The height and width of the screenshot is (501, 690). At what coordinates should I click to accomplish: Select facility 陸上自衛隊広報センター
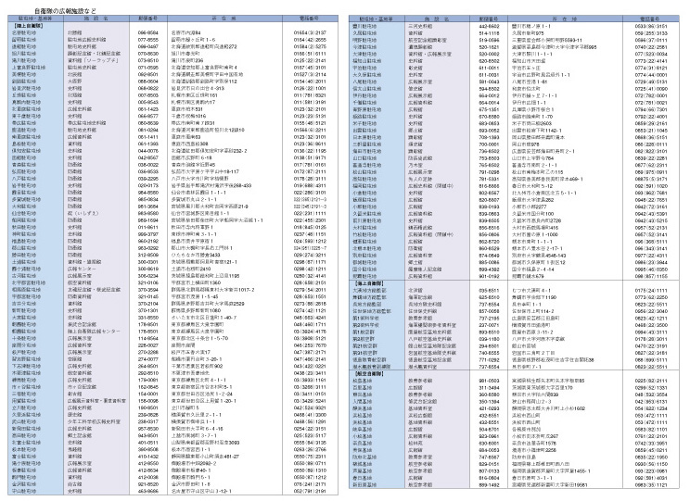94,332
